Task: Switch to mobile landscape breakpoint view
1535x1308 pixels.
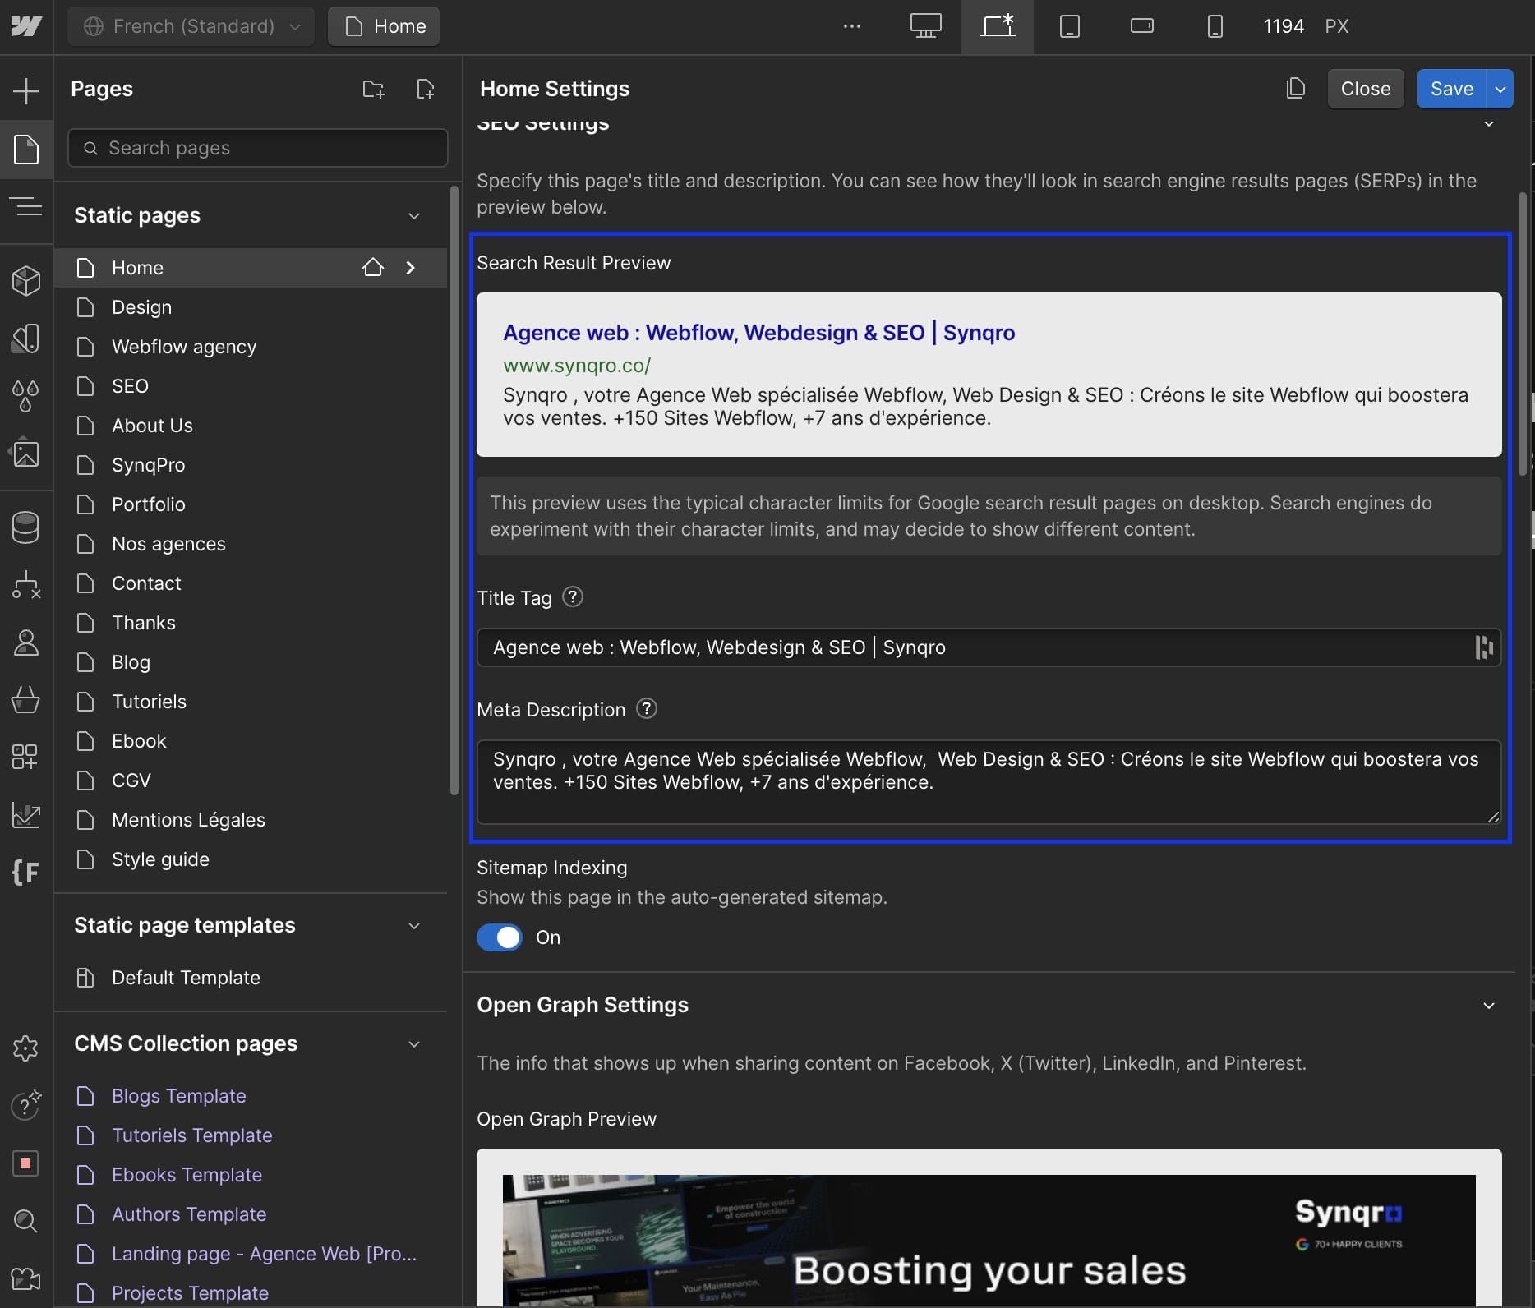Action: pos(1141,26)
